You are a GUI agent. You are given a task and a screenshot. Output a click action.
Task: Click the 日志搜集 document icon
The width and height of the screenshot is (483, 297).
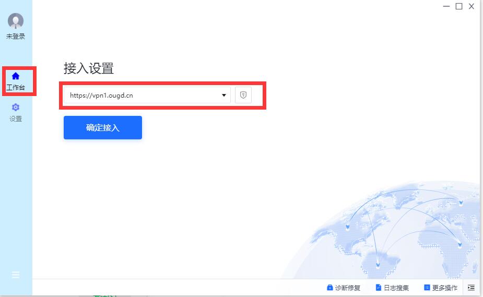(379, 288)
